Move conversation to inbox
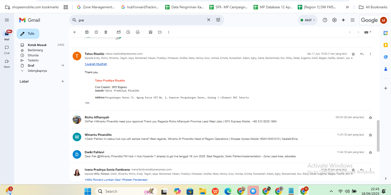Image resolution: width=391 pixels, height=195 pixels. pyautogui.click(x=150, y=32)
